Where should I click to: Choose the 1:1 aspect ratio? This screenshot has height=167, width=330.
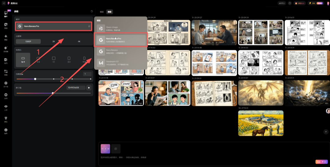(x=53, y=59)
